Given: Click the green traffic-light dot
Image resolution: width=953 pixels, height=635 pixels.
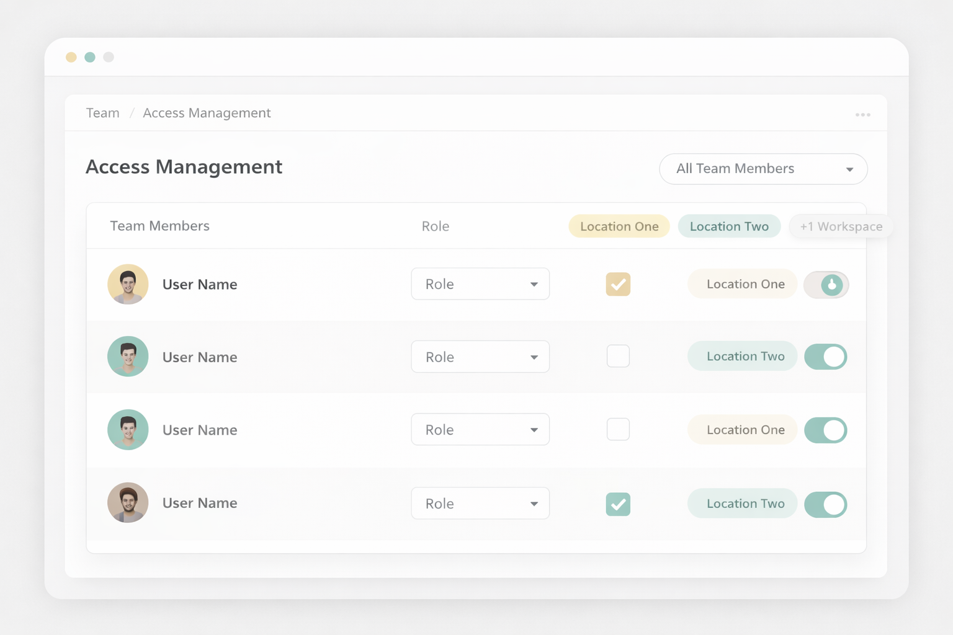Looking at the screenshot, I should 90,56.
